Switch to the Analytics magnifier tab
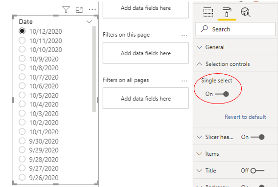Viewport: 278px width, 187px height. 246,12
